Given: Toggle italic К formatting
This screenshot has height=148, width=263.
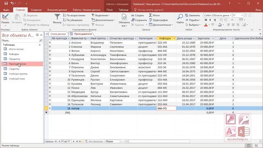Looking at the screenshot, I should 210,20.
